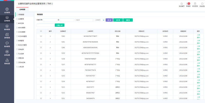This screenshot has height=103, width=205.
Task: Open 运单设置 star icon in sidebar
Action: [7, 52]
